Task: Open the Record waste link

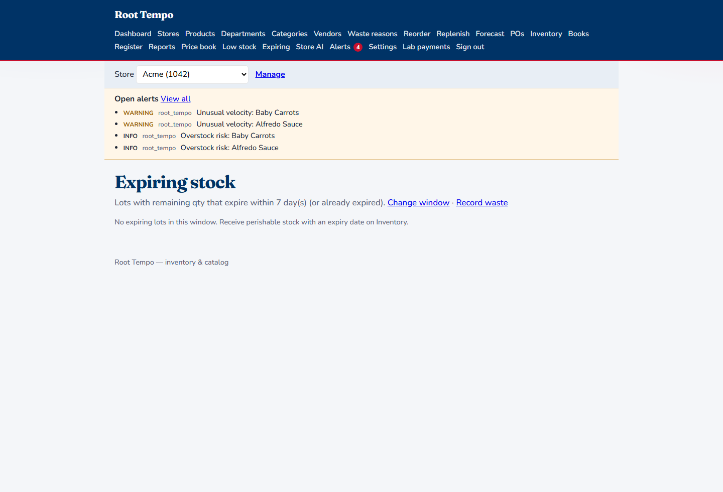Action: [482, 203]
